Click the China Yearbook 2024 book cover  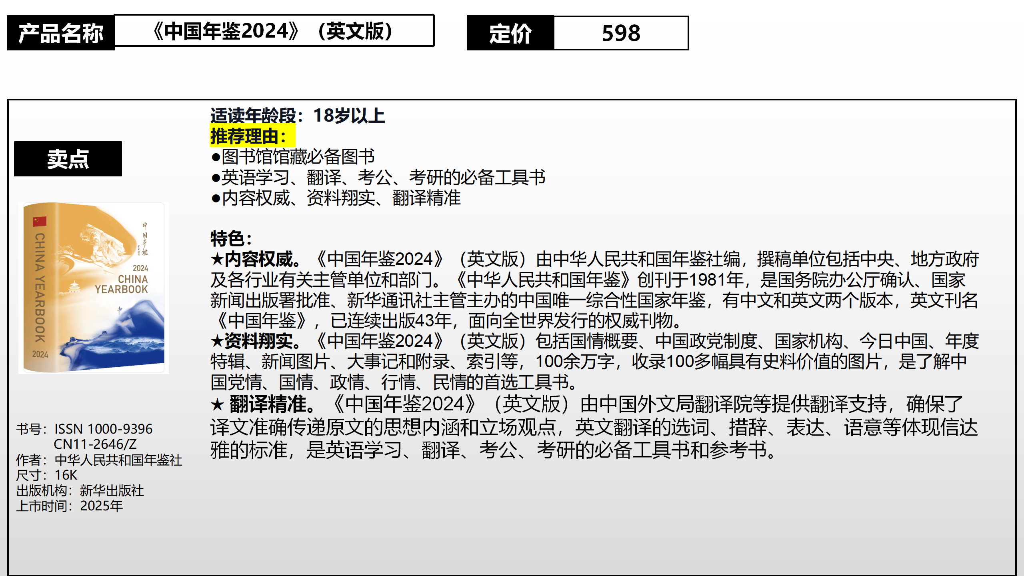click(94, 288)
